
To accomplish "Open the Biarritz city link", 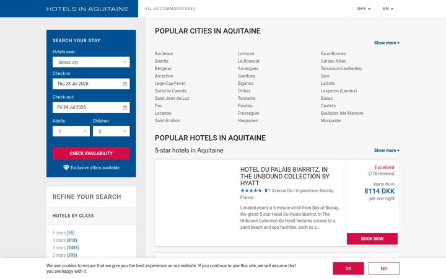I will click(x=162, y=61).
